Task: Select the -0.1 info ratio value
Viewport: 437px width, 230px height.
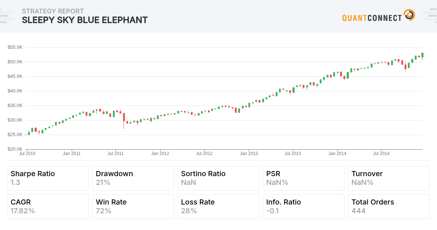Action: [272, 211]
